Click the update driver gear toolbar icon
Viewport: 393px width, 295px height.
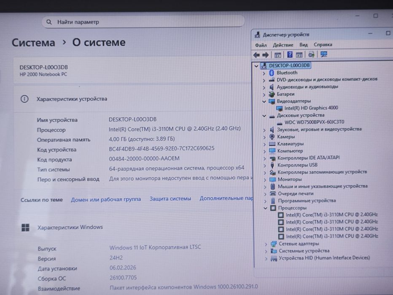(311, 54)
